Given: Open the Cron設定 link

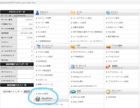Looking at the screenshot, I should point(42,32).
